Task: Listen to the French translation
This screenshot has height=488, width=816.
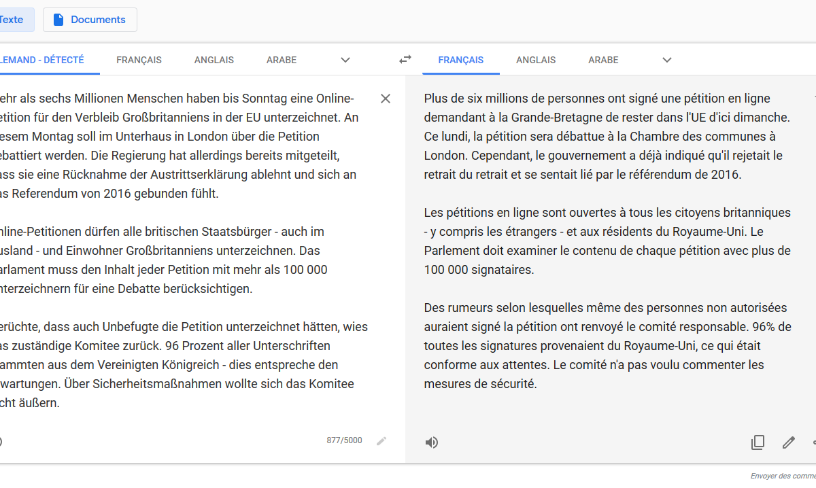Action: (432, 443)
